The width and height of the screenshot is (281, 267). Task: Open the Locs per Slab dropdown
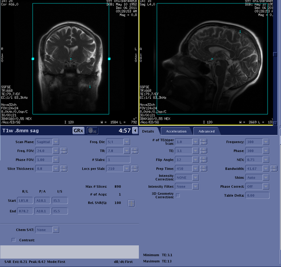127,169
